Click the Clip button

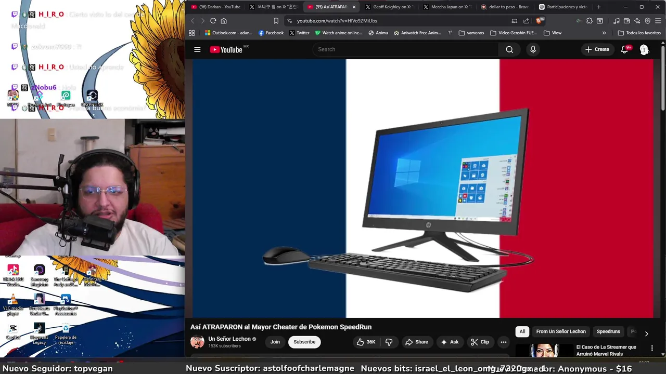[480, 342]
